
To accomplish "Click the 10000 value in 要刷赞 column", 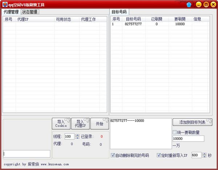I will tap(180, 24).
